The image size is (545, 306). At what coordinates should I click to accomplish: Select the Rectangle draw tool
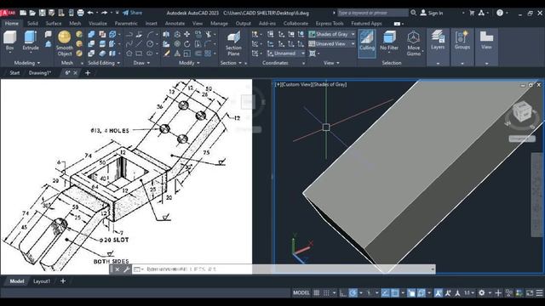click(x=139, y=54)
